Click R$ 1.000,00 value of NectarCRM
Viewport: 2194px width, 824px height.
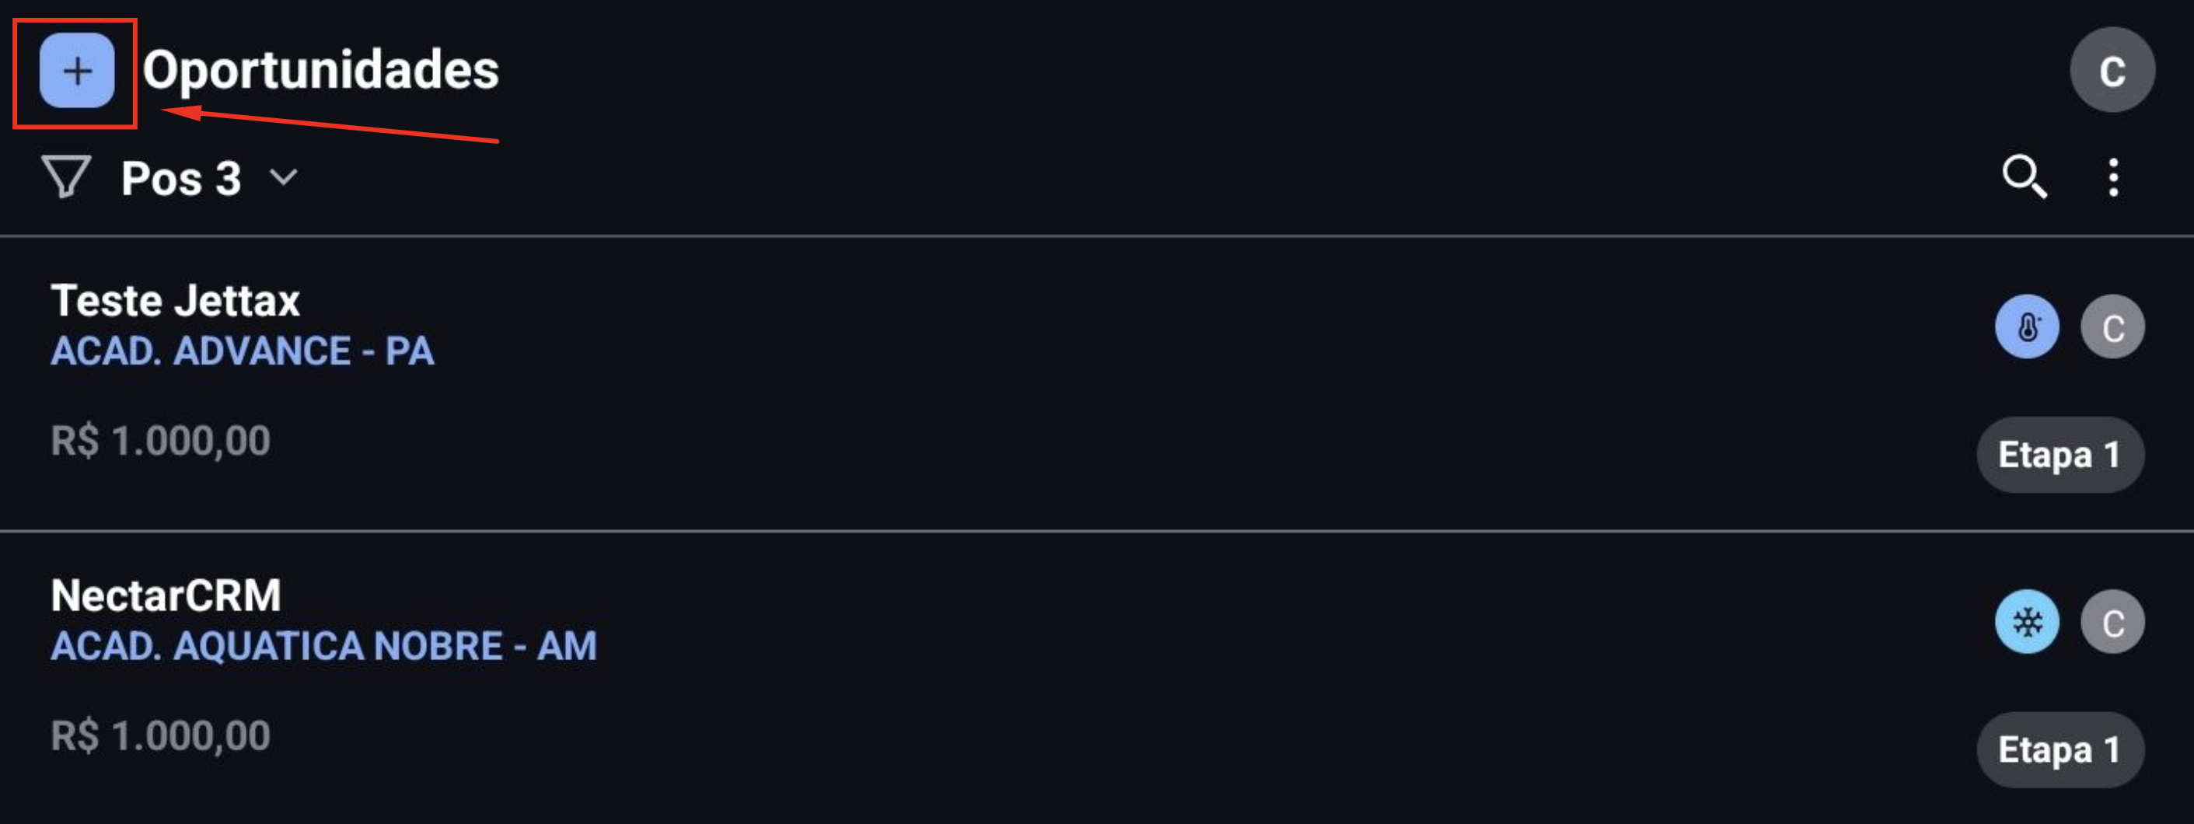[x=160, y=736]
